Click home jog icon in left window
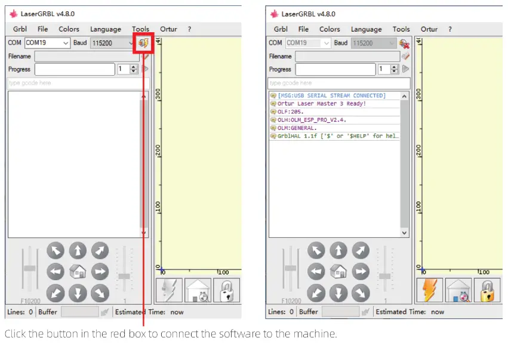This screenshot has width=508, height=347. 78,272
